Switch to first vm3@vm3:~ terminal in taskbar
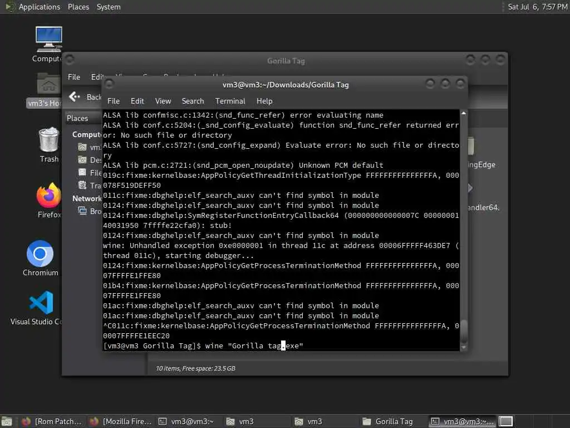The height and width of the screenshot is (428, 570). (x=187, y=421)
